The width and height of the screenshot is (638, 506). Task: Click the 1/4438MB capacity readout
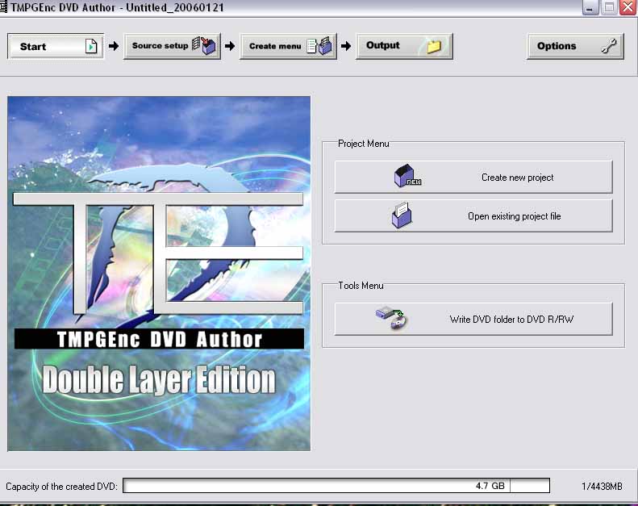point(602,486)
